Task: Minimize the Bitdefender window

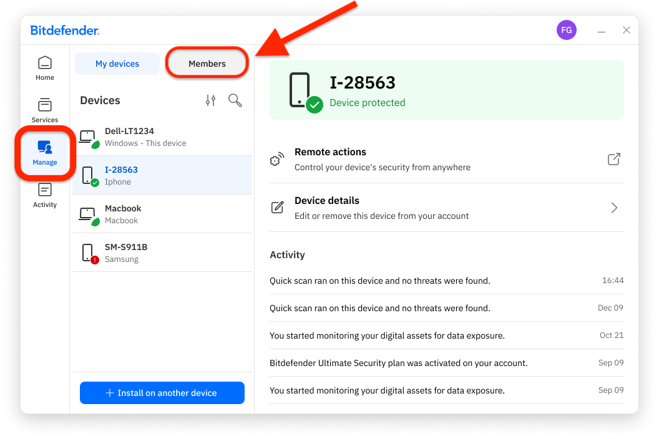Action: [x=602, y=31]
